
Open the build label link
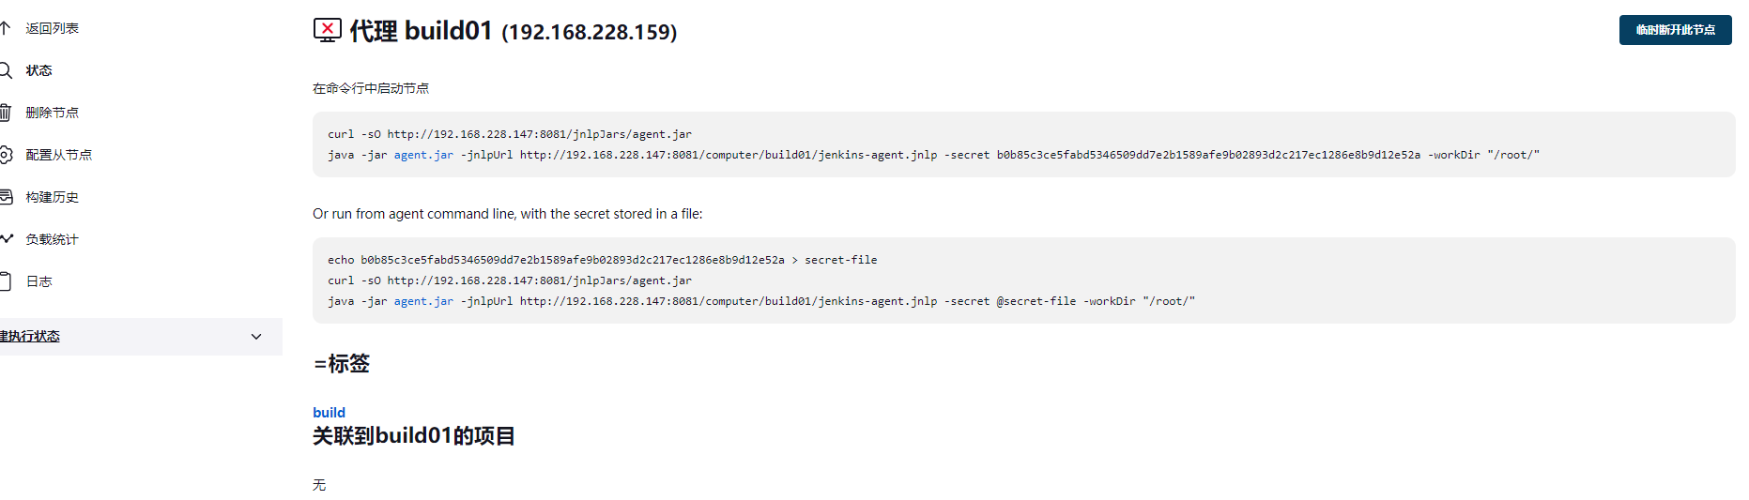tap(329, 413)
